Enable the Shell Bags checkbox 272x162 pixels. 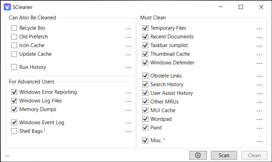point(14,131)
